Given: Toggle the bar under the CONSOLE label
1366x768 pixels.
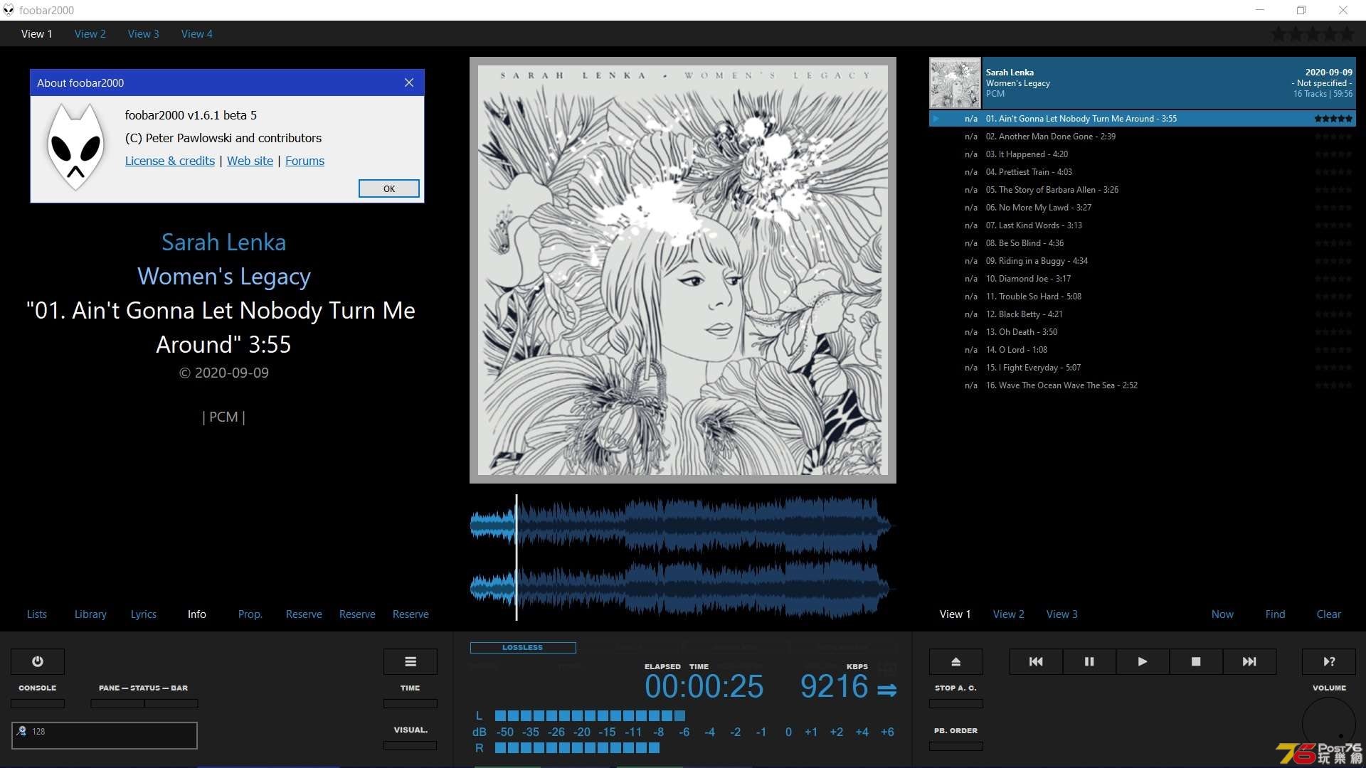Looking at the screenshot, I should (x=38, y=703).
